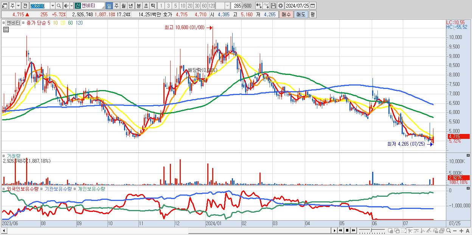The image size is (472, 235).
Task: Select interval 10 button
Action: pos(183,6)
